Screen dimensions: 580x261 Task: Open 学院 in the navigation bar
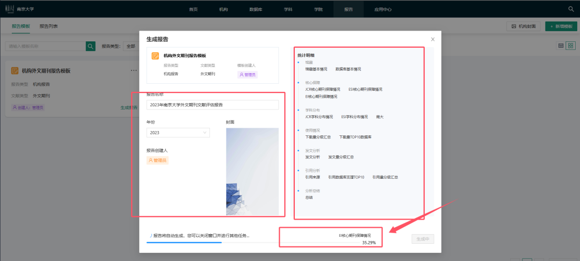click(318, 9)
